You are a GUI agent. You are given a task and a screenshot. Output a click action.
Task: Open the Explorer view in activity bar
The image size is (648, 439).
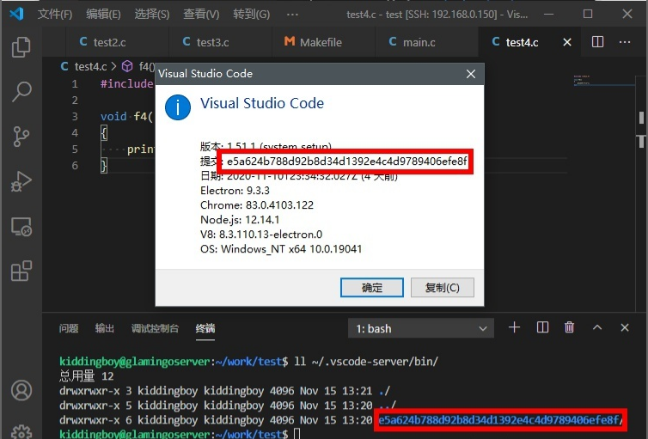pyautogui.click(x=21, y=47)
